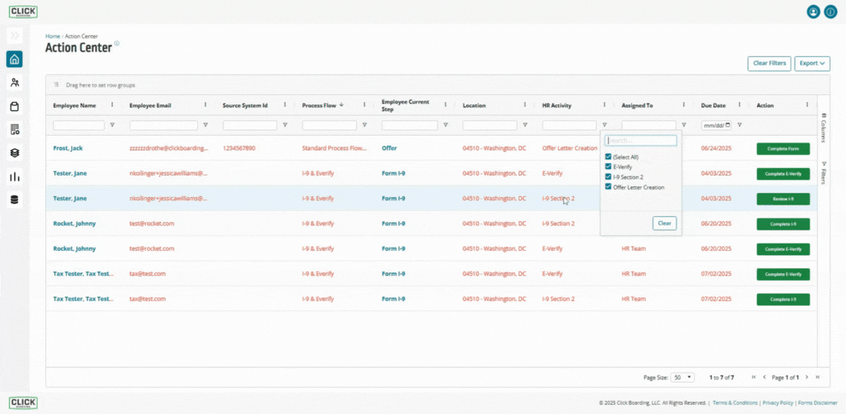This screenshot has width=846, height=414.
Task: Click the Complete Form button
Action: point(783,149)
